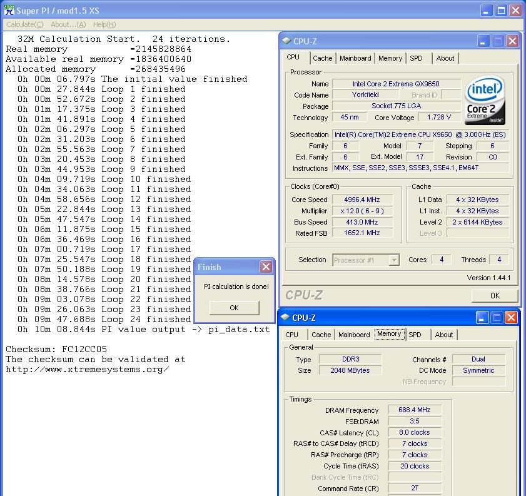This screenshot has height=496, width=526.
Task: Click the Code Name value Yorkfield
Action: pyautogui.click(x=365, y=94)
